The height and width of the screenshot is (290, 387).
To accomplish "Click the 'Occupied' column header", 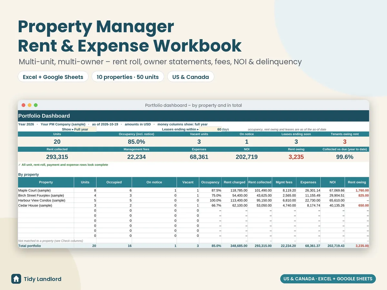I will tap(114, 182).
